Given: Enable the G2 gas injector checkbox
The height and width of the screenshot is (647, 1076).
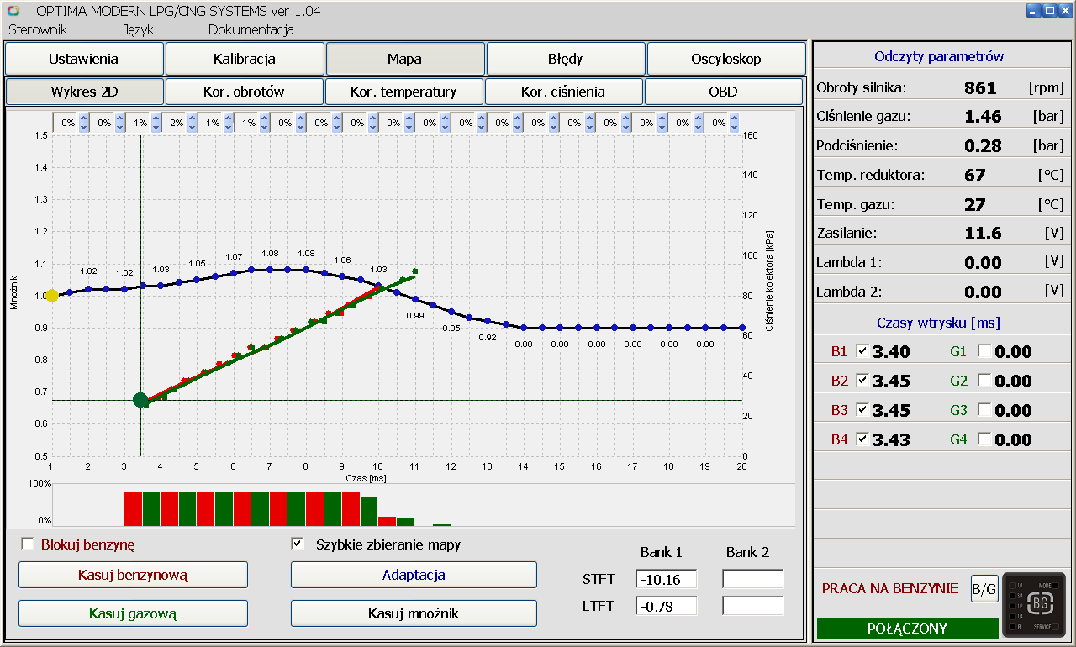Looking at the screenshot, I should 984,381.
